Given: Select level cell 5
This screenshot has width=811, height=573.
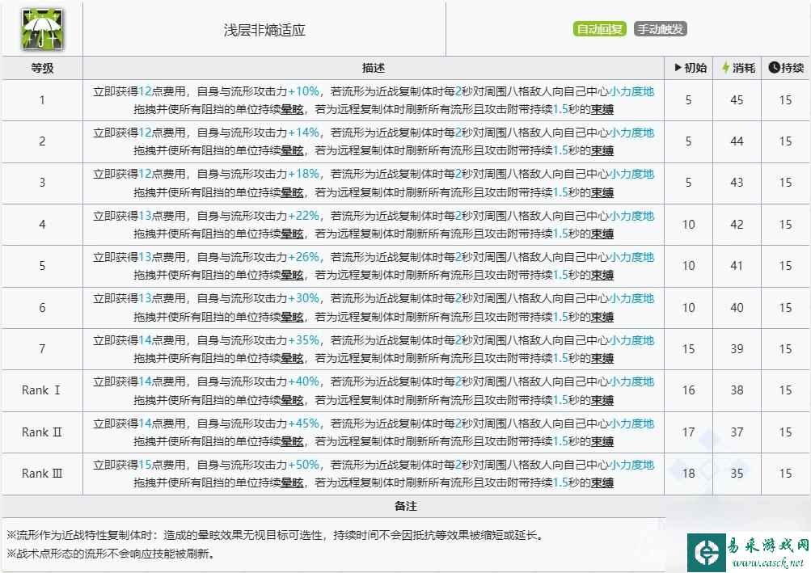Looking at the screenshot, I should [x=42, y=266].
